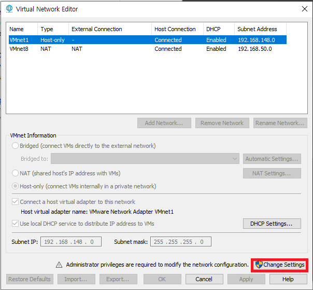
Task: Click subnet address 192.168.50.0 cell
Action: (x=255, y=49)
